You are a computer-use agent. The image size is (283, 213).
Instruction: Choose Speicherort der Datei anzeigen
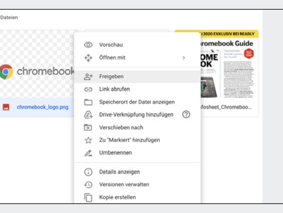pyautogui.click(x=137, y=102)
